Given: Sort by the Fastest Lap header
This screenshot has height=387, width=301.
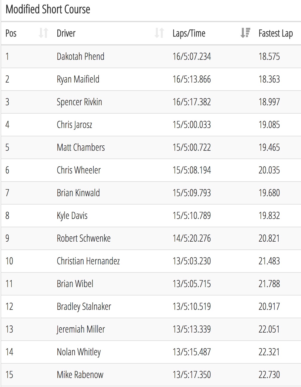Looking at the screenshot, I should 276,33.
